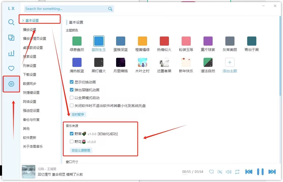Disable the 显示切换动画 checkbox
This screenshot has height=182, width=283.
point(72,82)
